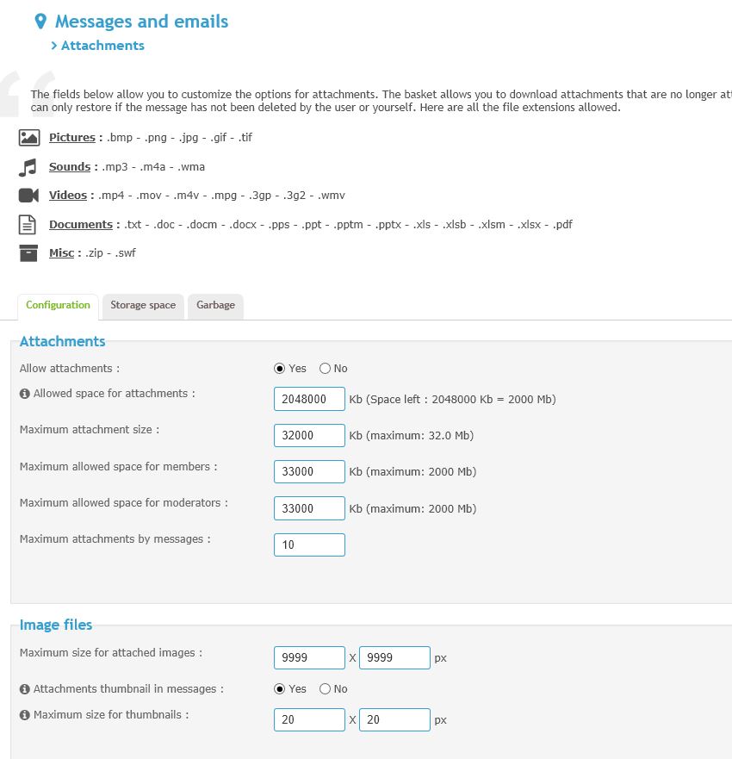
Task: Focus Maximum allowed space for members field
Action: pyautogui.click(x=310, y=471)
